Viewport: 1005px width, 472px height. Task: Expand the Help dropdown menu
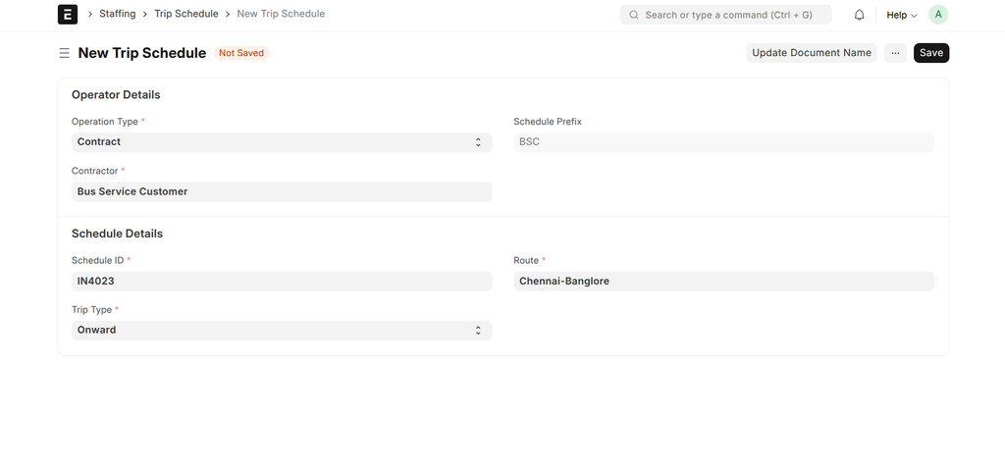coord(901,15)
